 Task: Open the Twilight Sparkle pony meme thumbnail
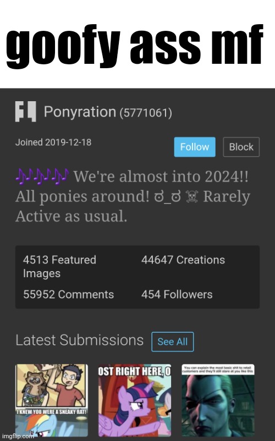click(x=134, y=400)
